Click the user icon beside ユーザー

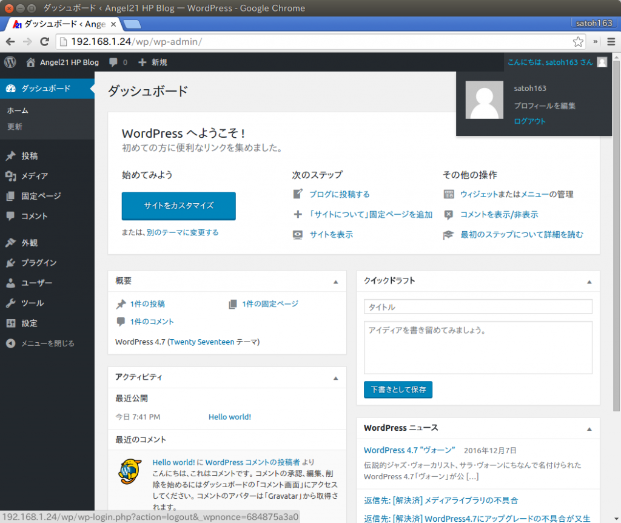(11, 283)
